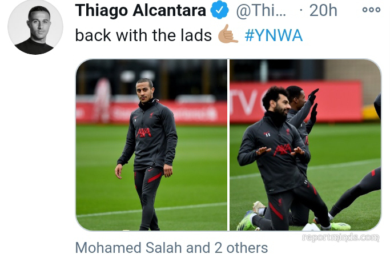Viewport: 390px width, 254px height.
Task: Open Thiago Alcantara's round profile avatar
Action: coord(35,27)
